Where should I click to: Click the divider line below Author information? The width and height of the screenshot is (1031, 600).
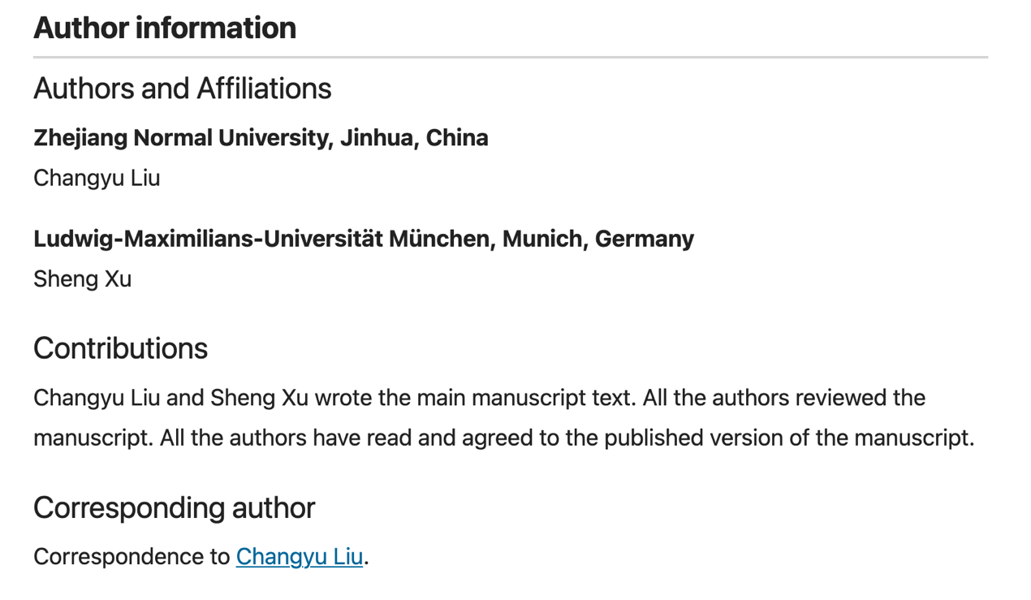click(x=510, y=58)
